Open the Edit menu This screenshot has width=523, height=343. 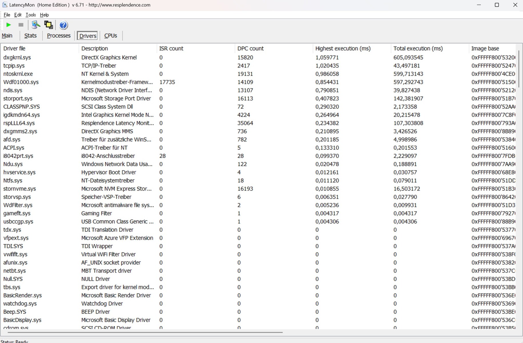(x=18, y=15)
